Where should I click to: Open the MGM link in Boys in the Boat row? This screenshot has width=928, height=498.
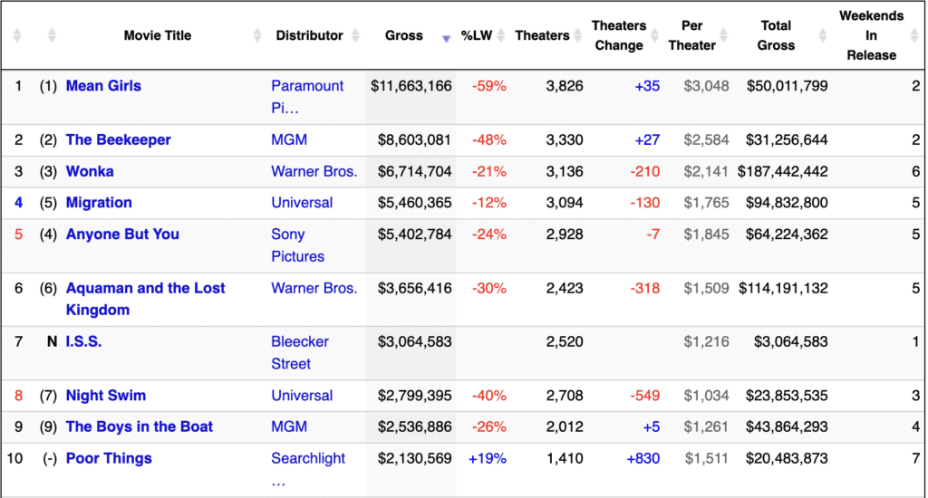tap(289, 427)
